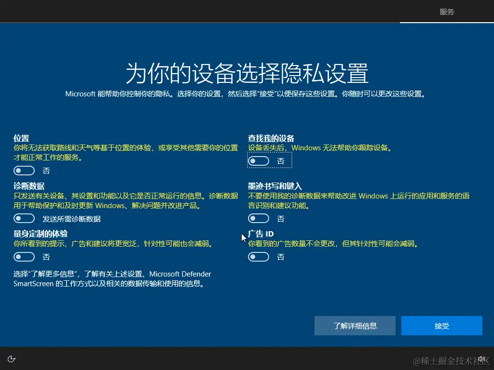Viewport: 494px width, 370px height.
Task: Click the 否 label beside 查找我的设备
Action: 280,160
